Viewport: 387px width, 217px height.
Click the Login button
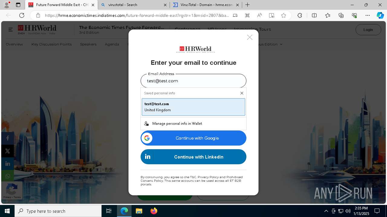click(x=368, y=30)
